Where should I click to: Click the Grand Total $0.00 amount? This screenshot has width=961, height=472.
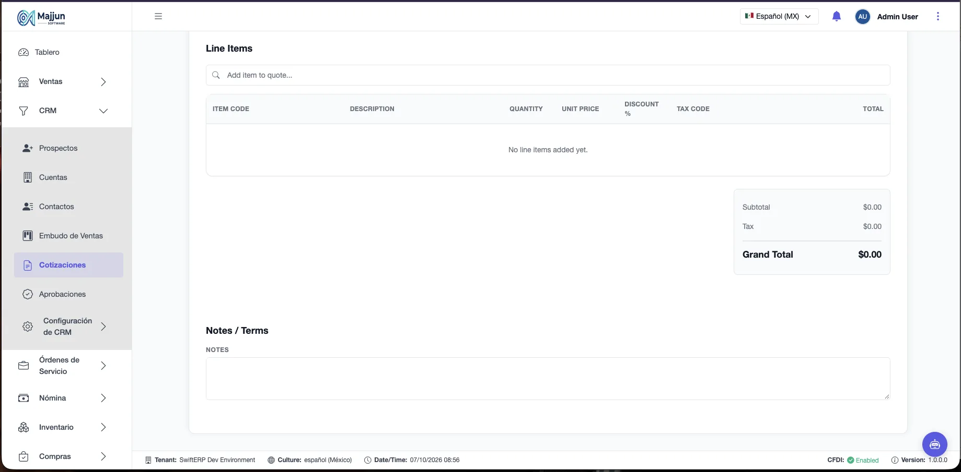pos(870,255)
